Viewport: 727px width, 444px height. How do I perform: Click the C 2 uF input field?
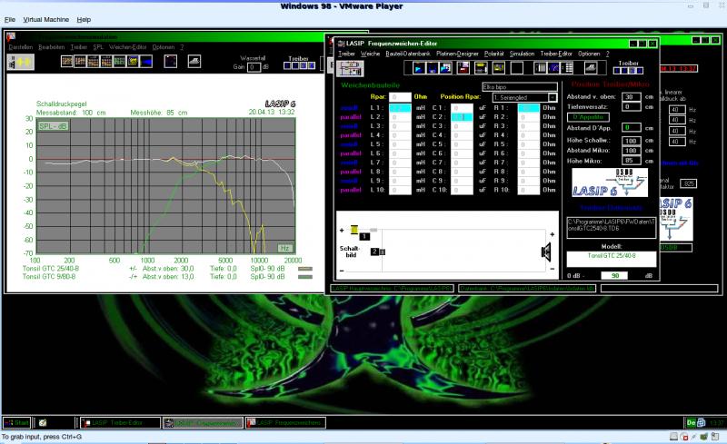click(x=462, y=117)
